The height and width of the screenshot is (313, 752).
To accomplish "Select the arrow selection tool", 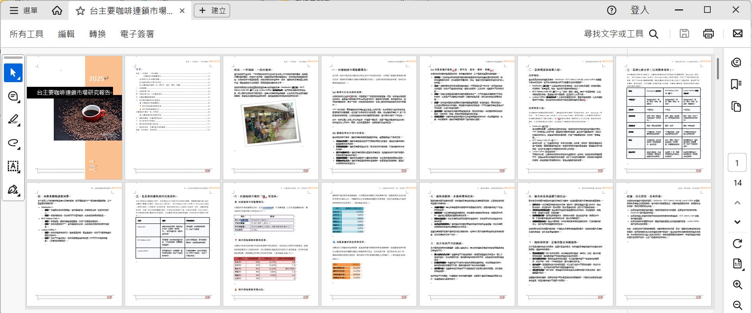I will click(13, 73).
